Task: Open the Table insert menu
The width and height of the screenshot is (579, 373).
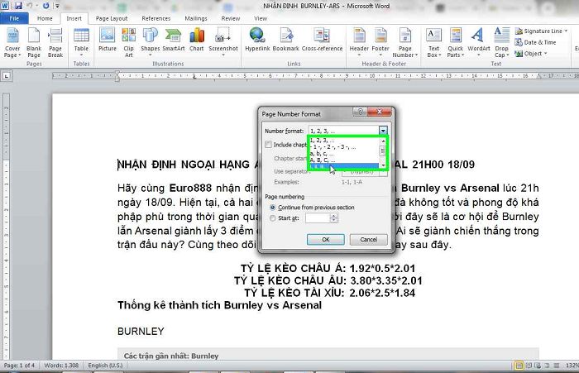Action: pos(81,43)
